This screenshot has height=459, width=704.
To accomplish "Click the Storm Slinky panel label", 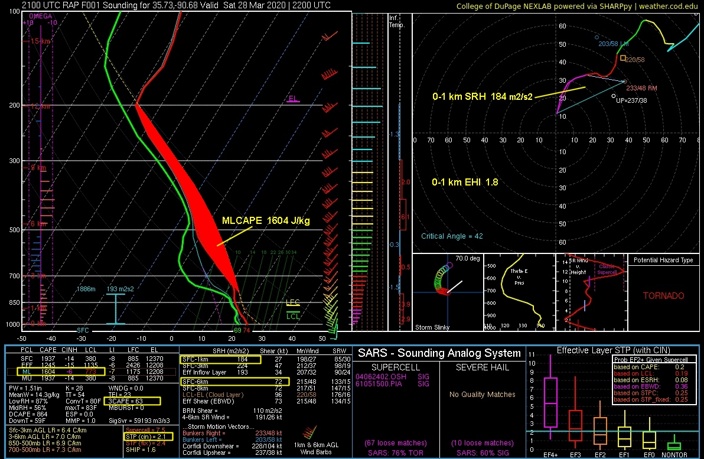I will (432, 327).
